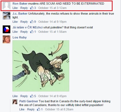Open Lou Ruby's profile photo
121x112 pixels.
(7, 39)
